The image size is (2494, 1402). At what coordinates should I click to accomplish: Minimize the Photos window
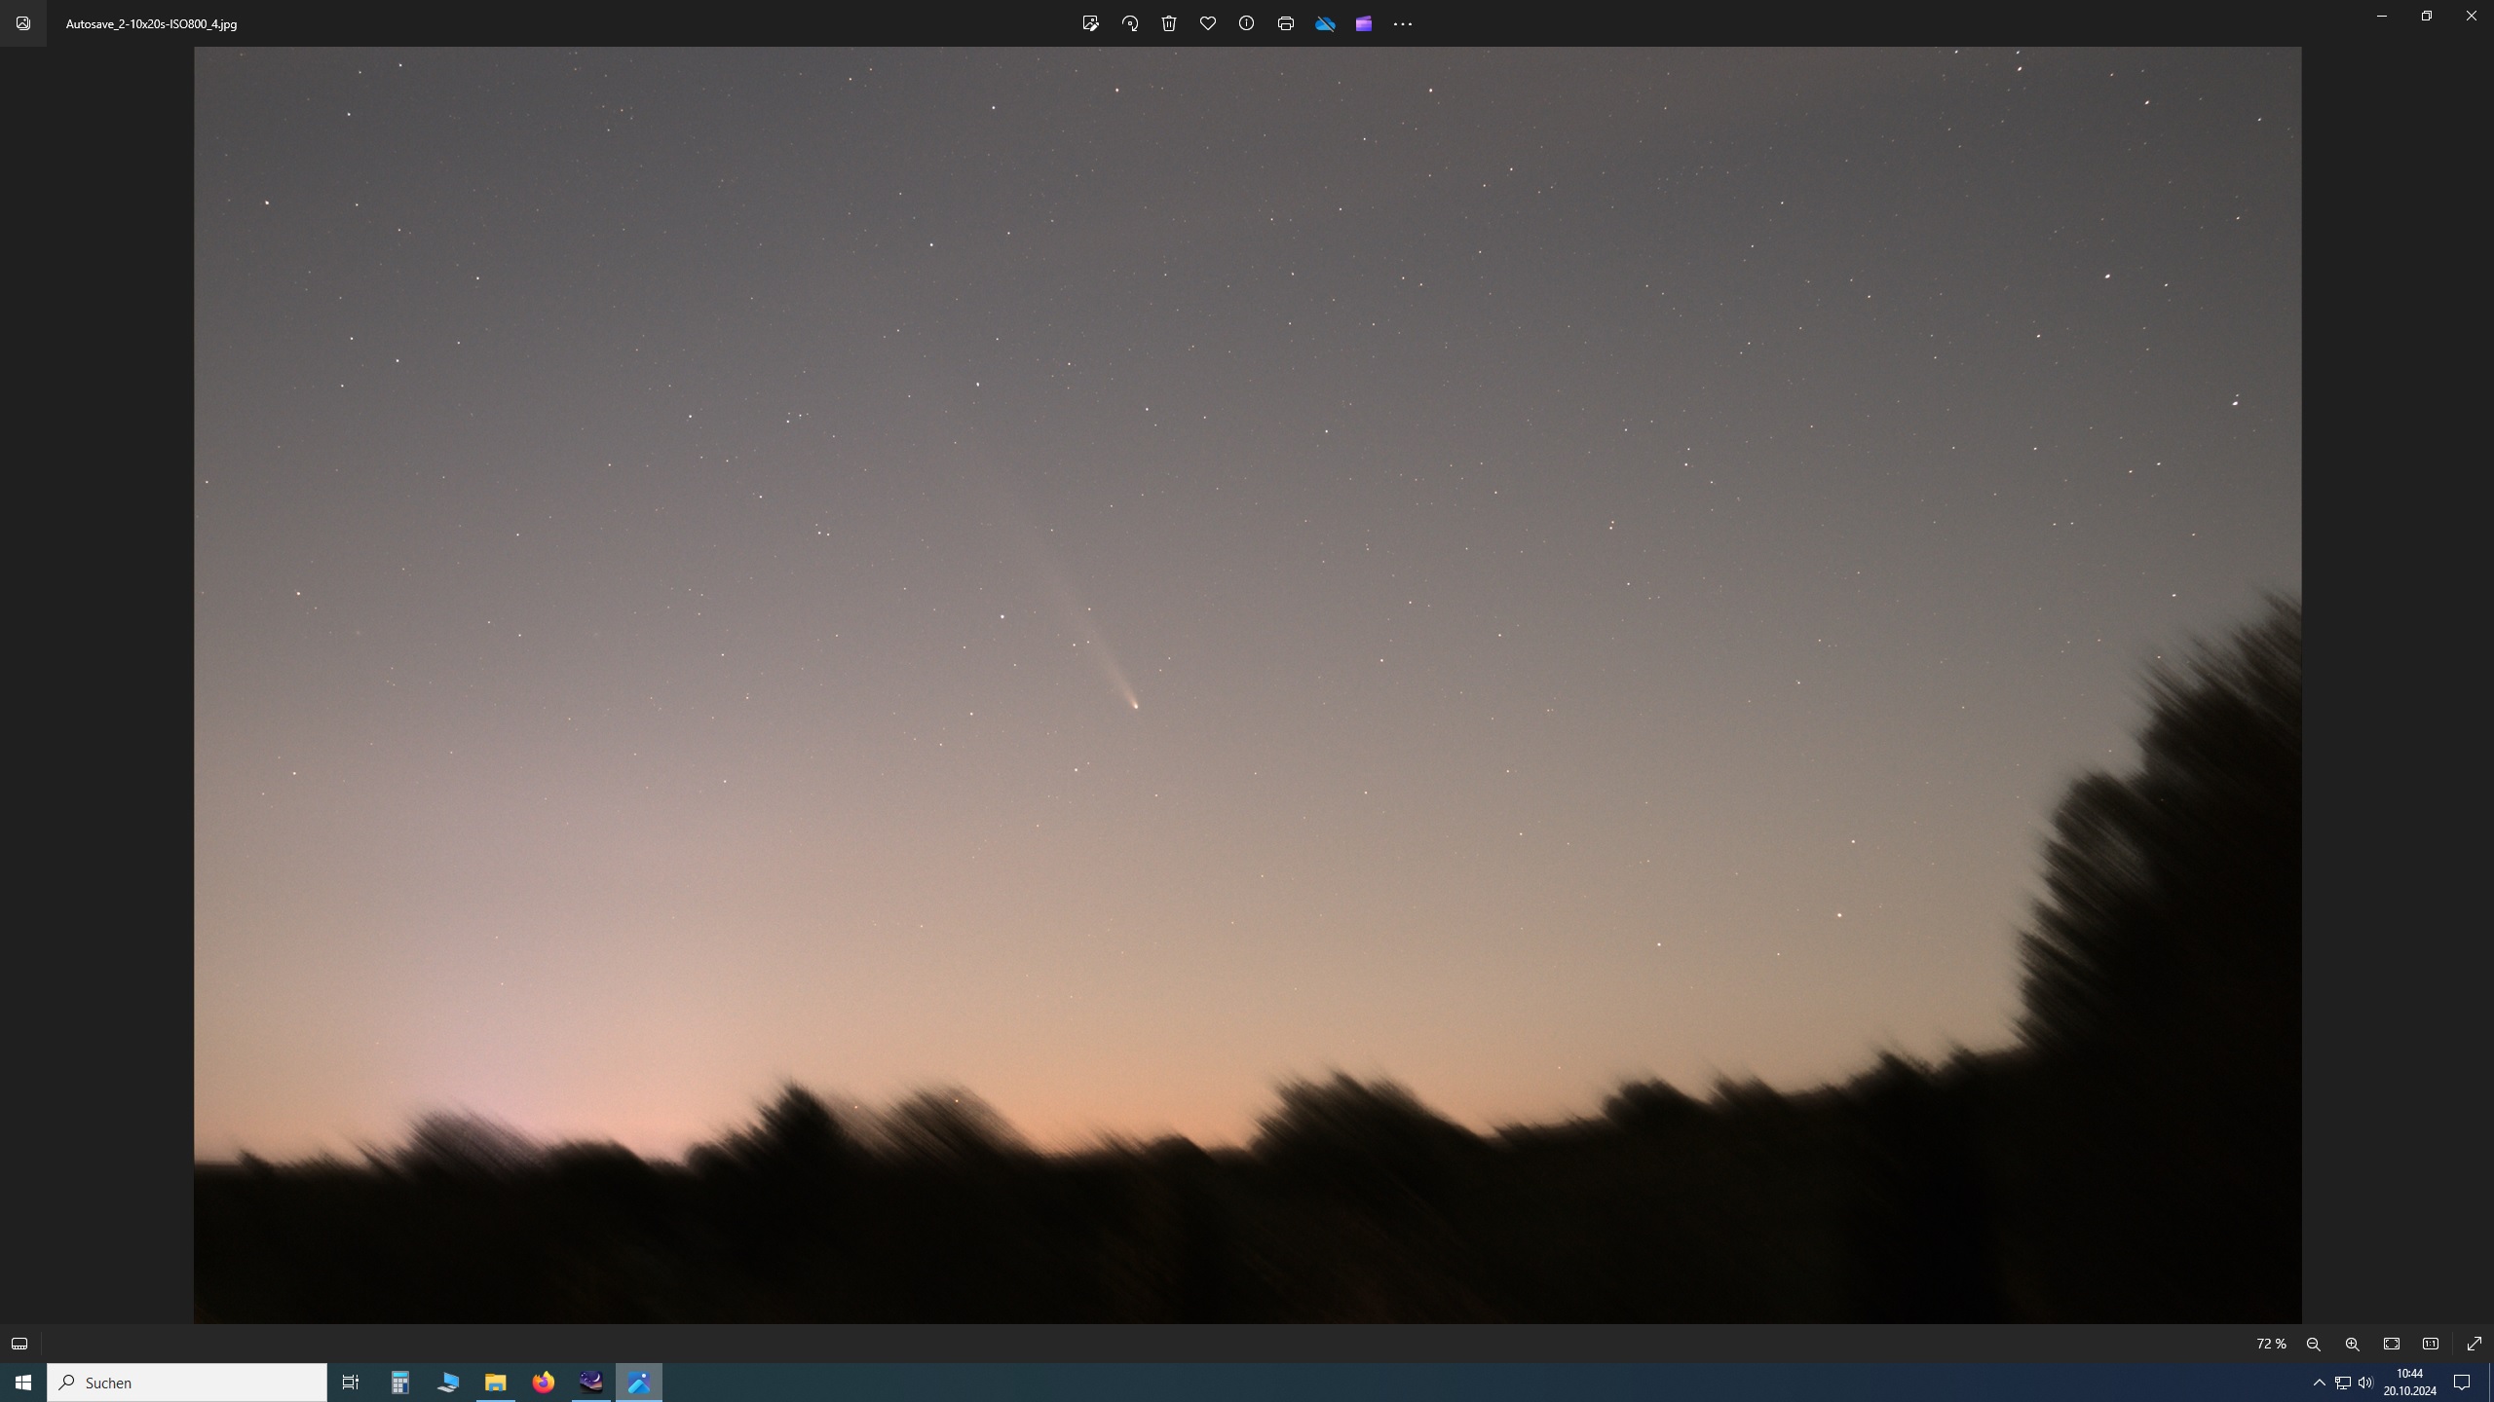pyautogui.click(x=2382, y=16)
